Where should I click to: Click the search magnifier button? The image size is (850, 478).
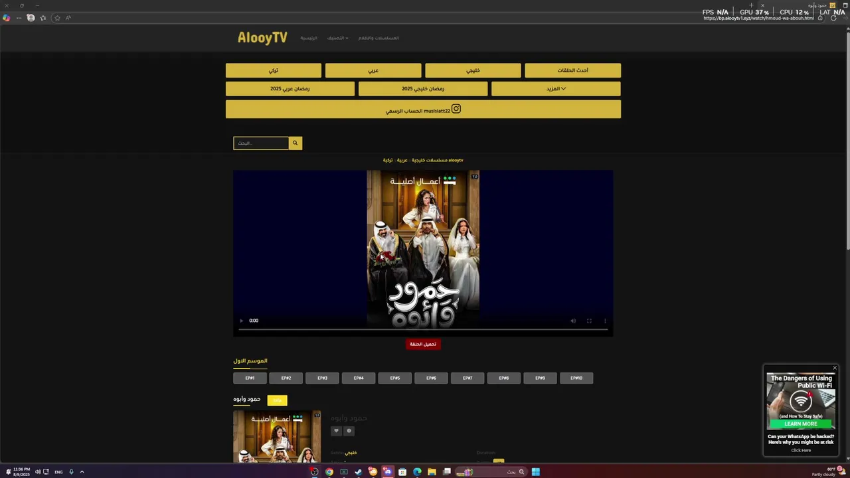click(x=296, y=143)
